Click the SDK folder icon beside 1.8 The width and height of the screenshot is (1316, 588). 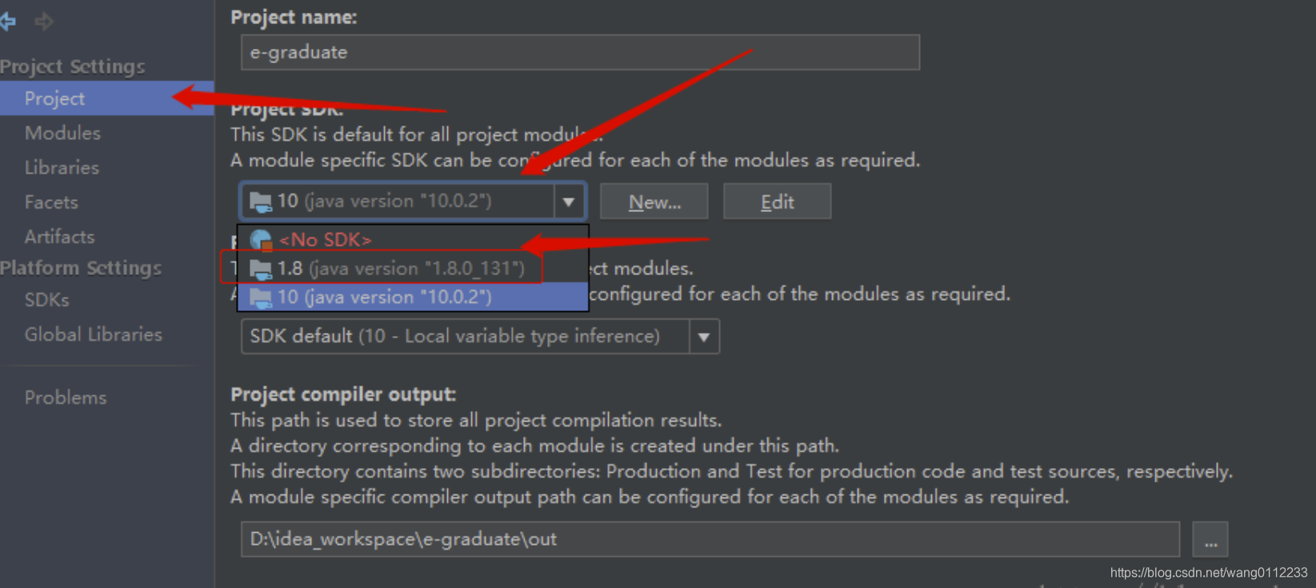pyautogui.click(x=260, y=268)
